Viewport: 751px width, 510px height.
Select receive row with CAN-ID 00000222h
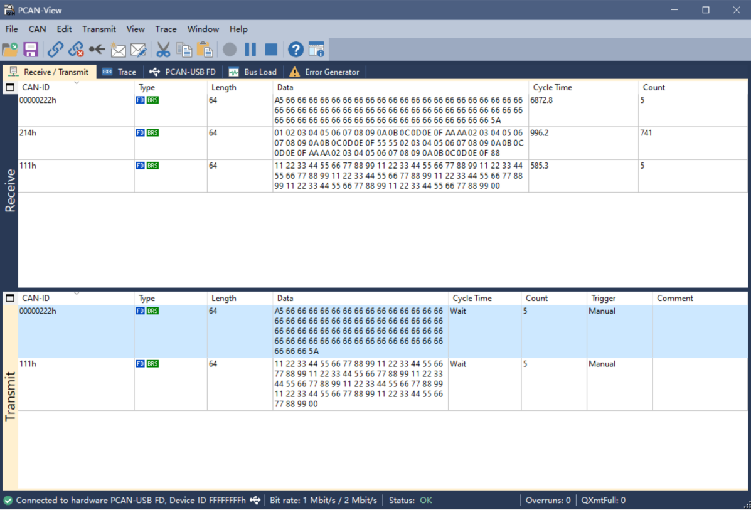coord(383,110)
